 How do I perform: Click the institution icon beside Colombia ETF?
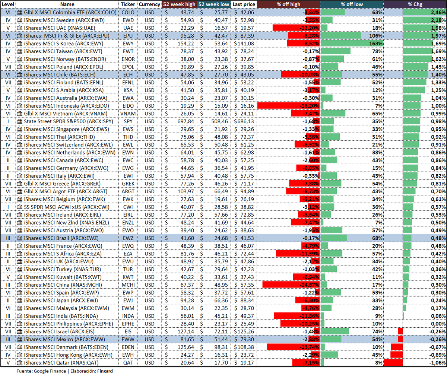20,12
